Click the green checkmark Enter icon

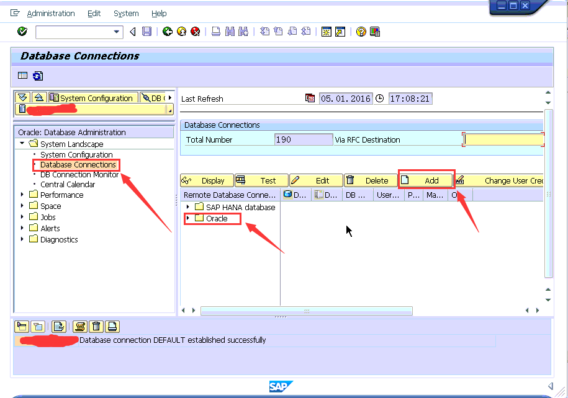22,32
